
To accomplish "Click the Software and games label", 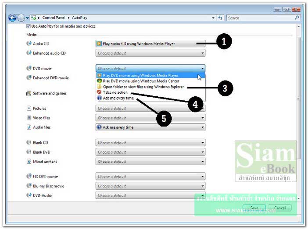I will pyautogui.click(x=50, y=93).
